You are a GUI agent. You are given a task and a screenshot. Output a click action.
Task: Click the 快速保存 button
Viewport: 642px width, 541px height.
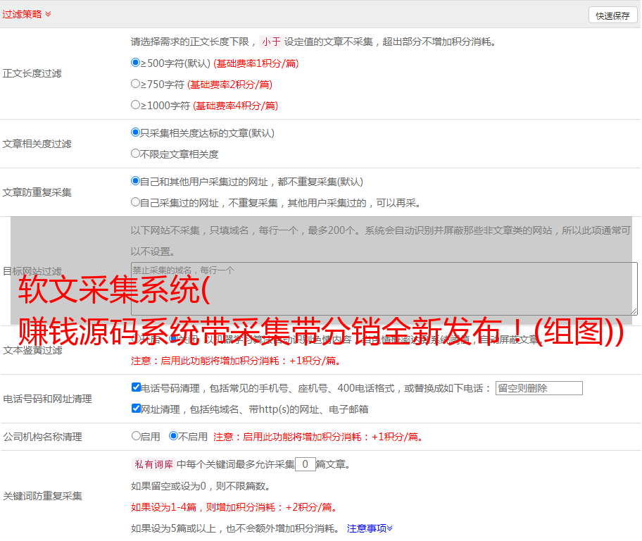coord(612,15)
